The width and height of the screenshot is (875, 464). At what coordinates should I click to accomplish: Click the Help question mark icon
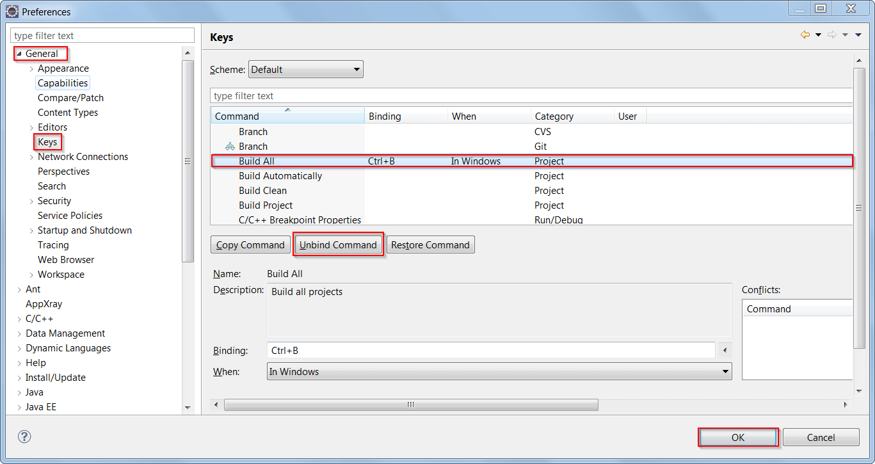[x=24, y=436]
